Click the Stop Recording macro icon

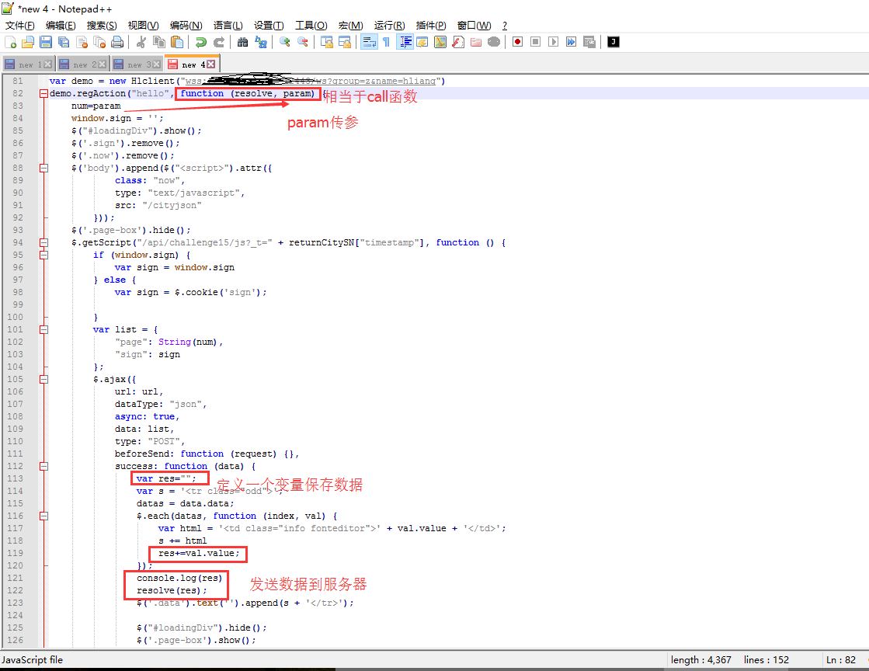pos(535,42)
